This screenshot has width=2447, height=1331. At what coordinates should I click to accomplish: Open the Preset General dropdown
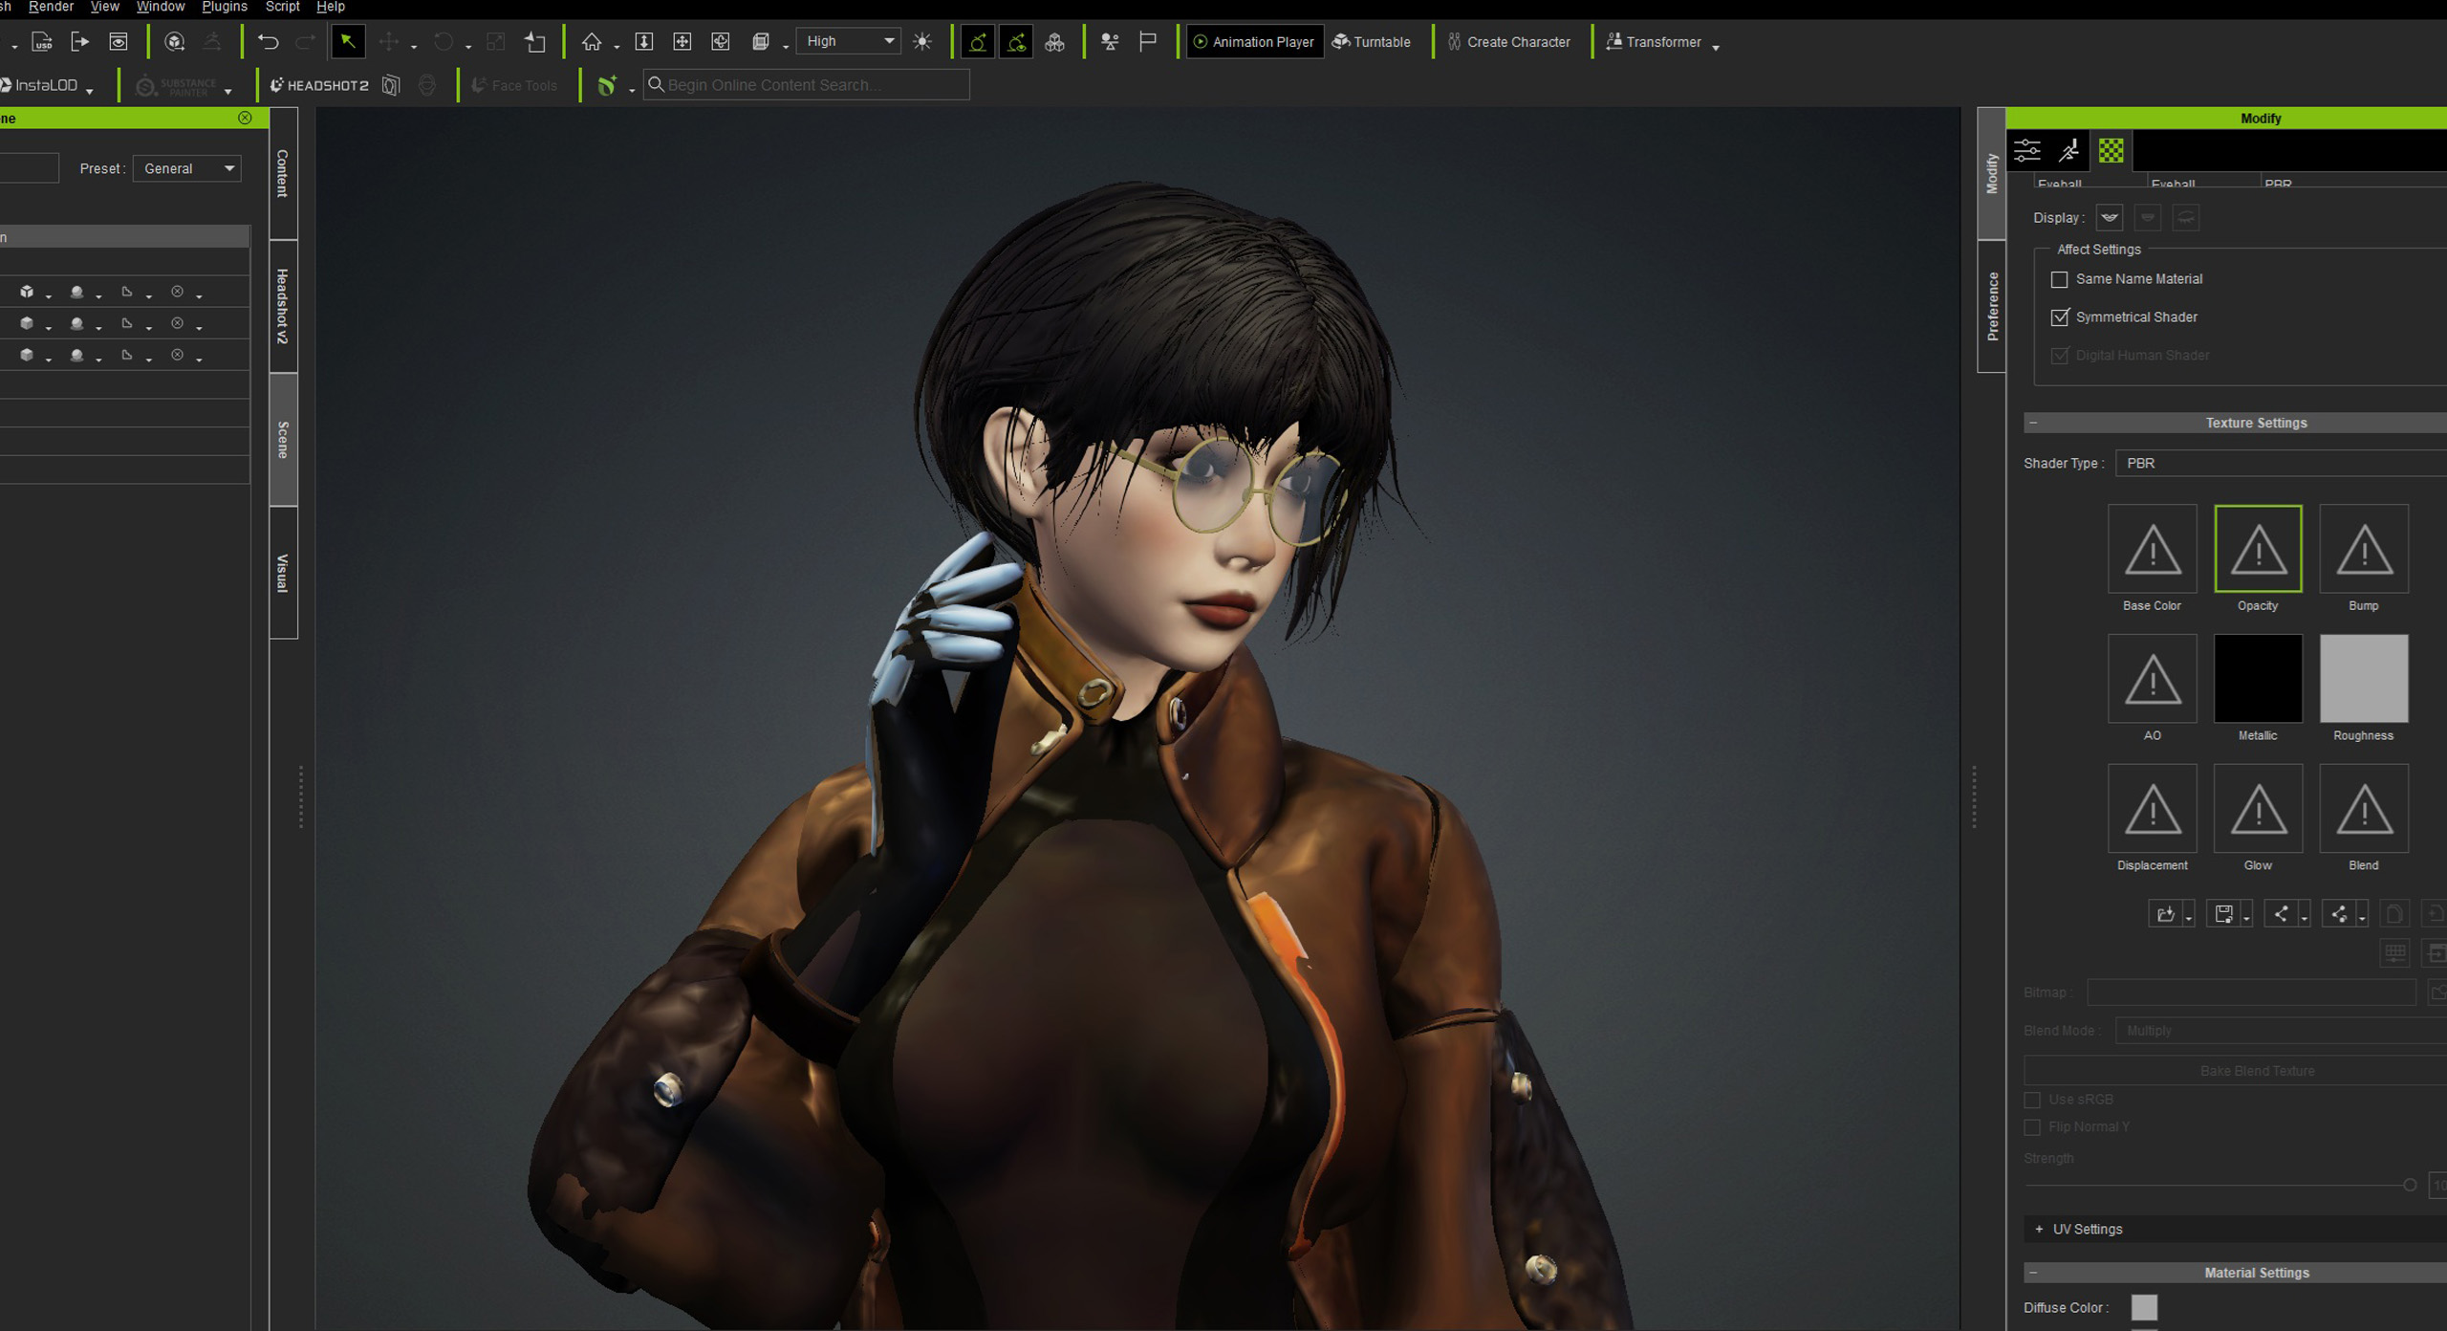point(187,168)
